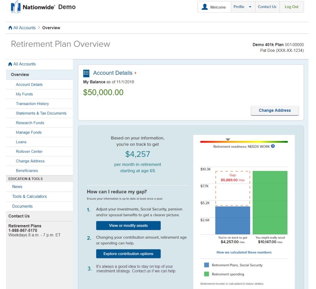Click the Welcome label in top bar
The height and width of the screenshot is (289, 316).
pos(218,7)
